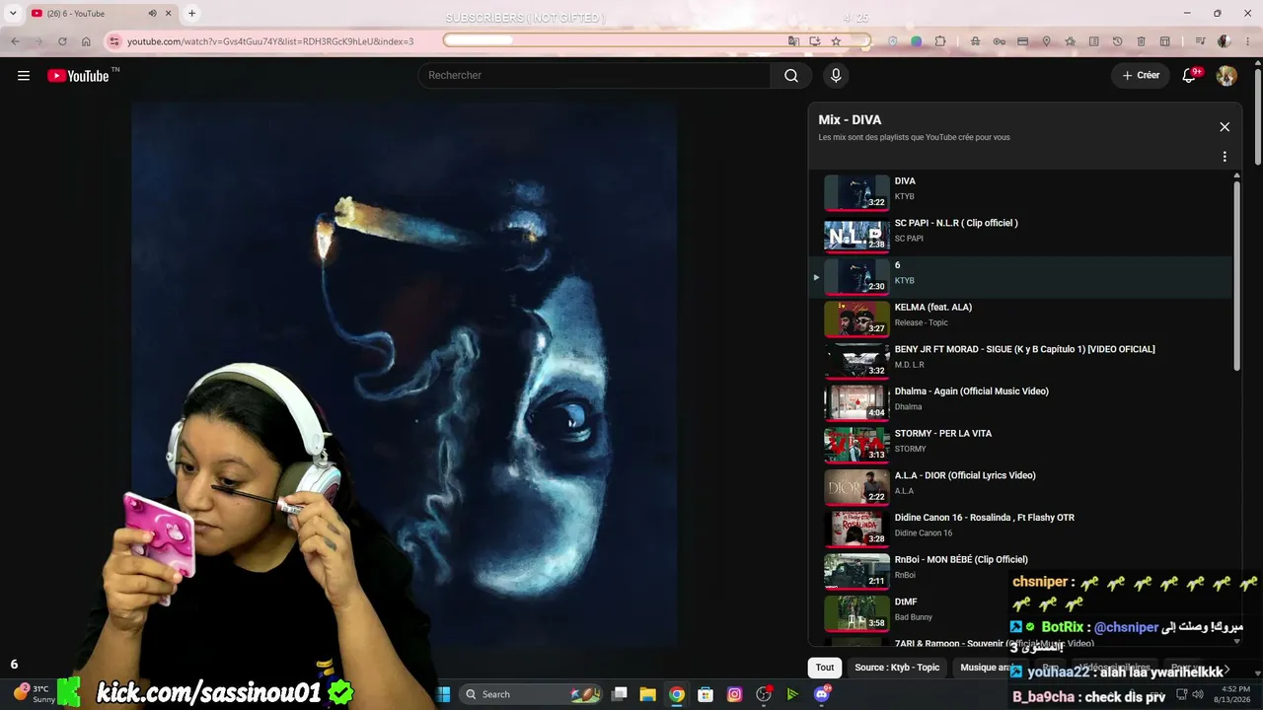Close the '(26) 6 - YouTube' tab
1263x710 pixels.
click(169, 14)
